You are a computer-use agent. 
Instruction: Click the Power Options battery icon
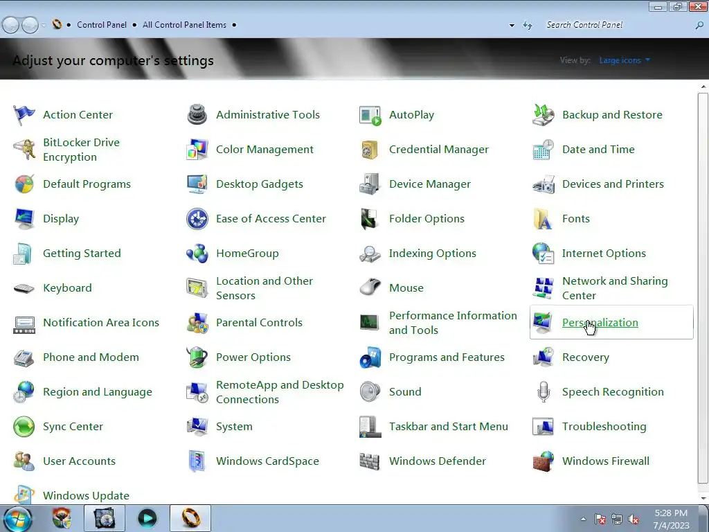point(197,357)
